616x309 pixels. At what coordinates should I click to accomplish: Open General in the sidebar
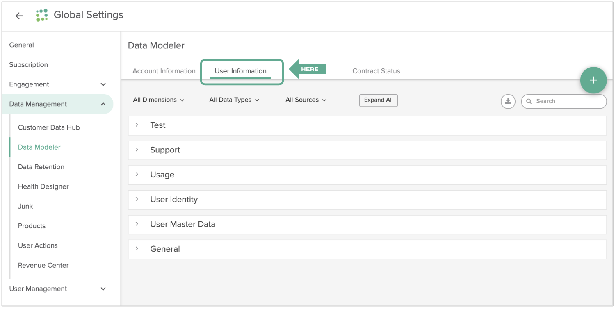pyautogui.click(x=22, y=45)
